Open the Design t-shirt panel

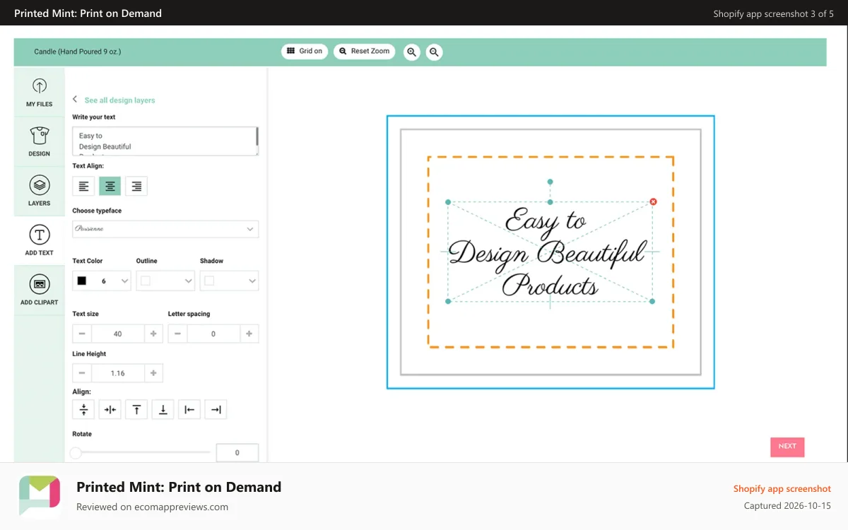[x=40, y=142]
